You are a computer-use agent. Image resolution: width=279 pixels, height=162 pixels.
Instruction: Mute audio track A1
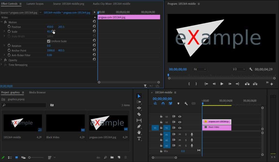click(x=180, y=134)
